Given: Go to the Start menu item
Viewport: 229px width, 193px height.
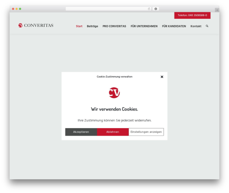Looking at the screenshot, I should pos(79,26).
